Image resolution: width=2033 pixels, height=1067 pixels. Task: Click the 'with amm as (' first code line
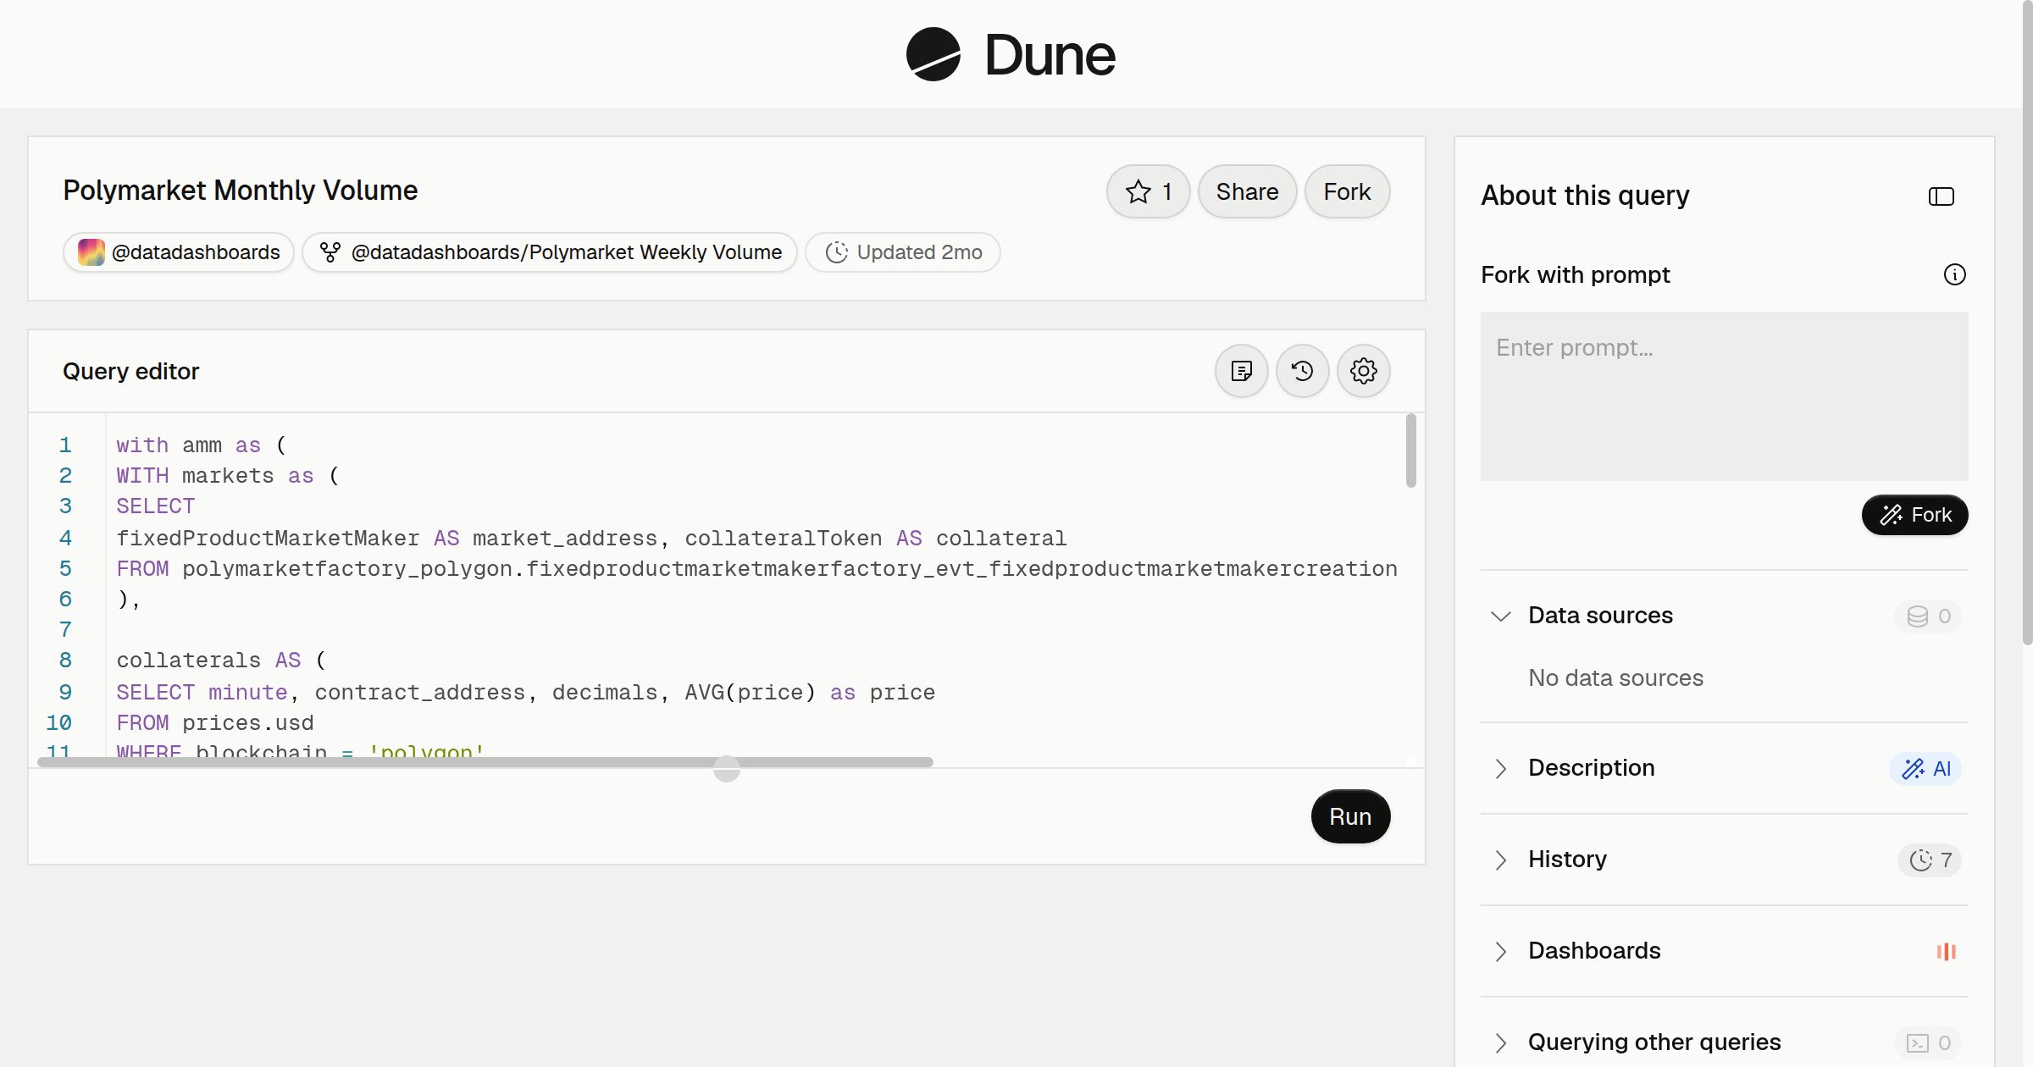[202, 445]
